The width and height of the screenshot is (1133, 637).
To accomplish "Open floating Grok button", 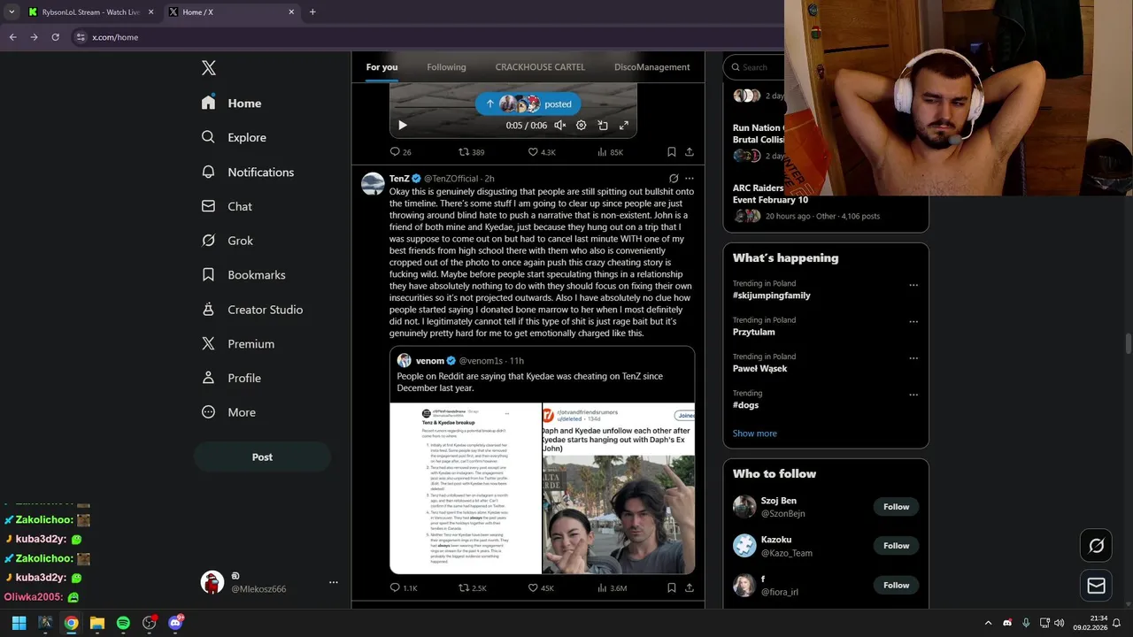I will [x=1096, y=546].
